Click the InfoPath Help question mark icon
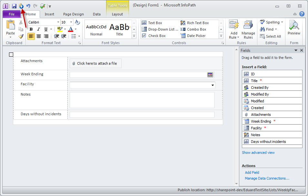308x196 pixels. coord(302,14)
